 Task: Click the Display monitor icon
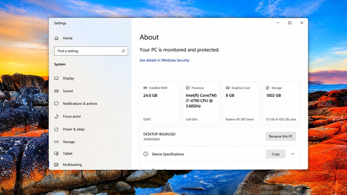click(x=57, y=78)
